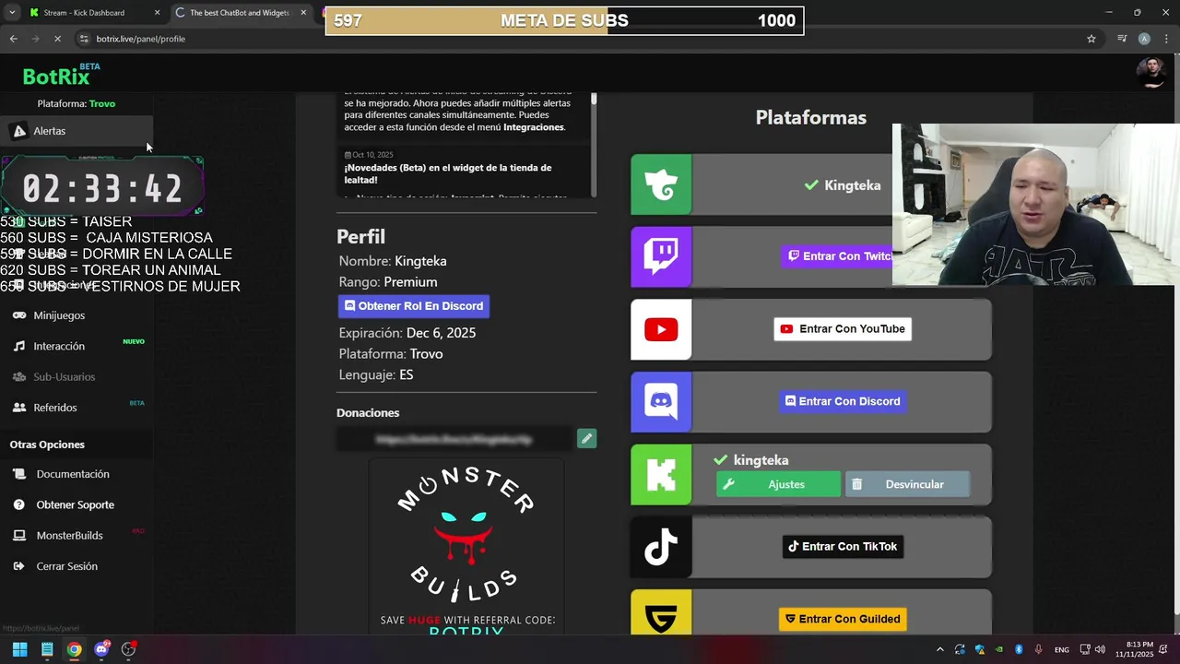Open the Alertas sidebar item

pos(77,131)
